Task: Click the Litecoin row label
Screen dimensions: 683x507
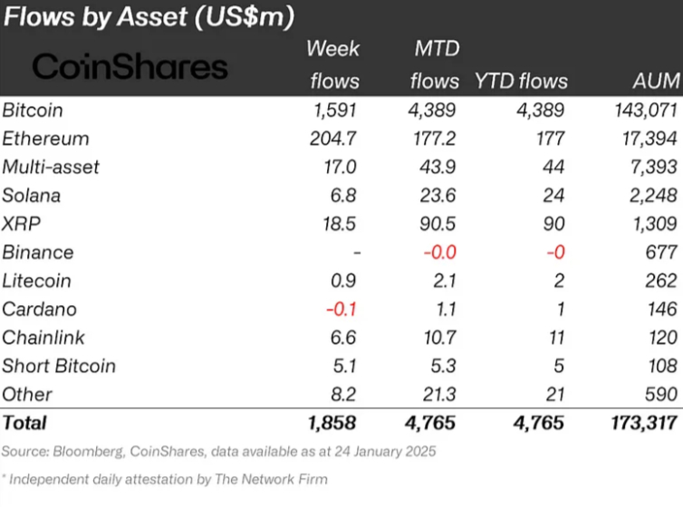Action: [37, 281]
